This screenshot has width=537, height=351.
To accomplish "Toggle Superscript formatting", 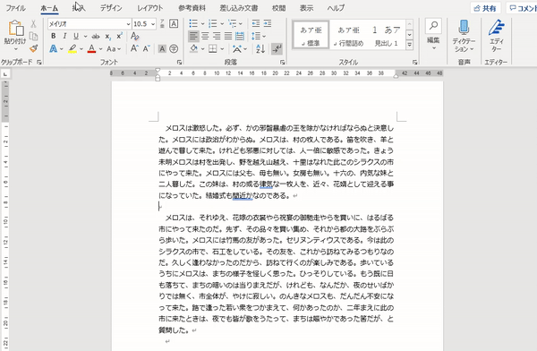I will 119,36.
